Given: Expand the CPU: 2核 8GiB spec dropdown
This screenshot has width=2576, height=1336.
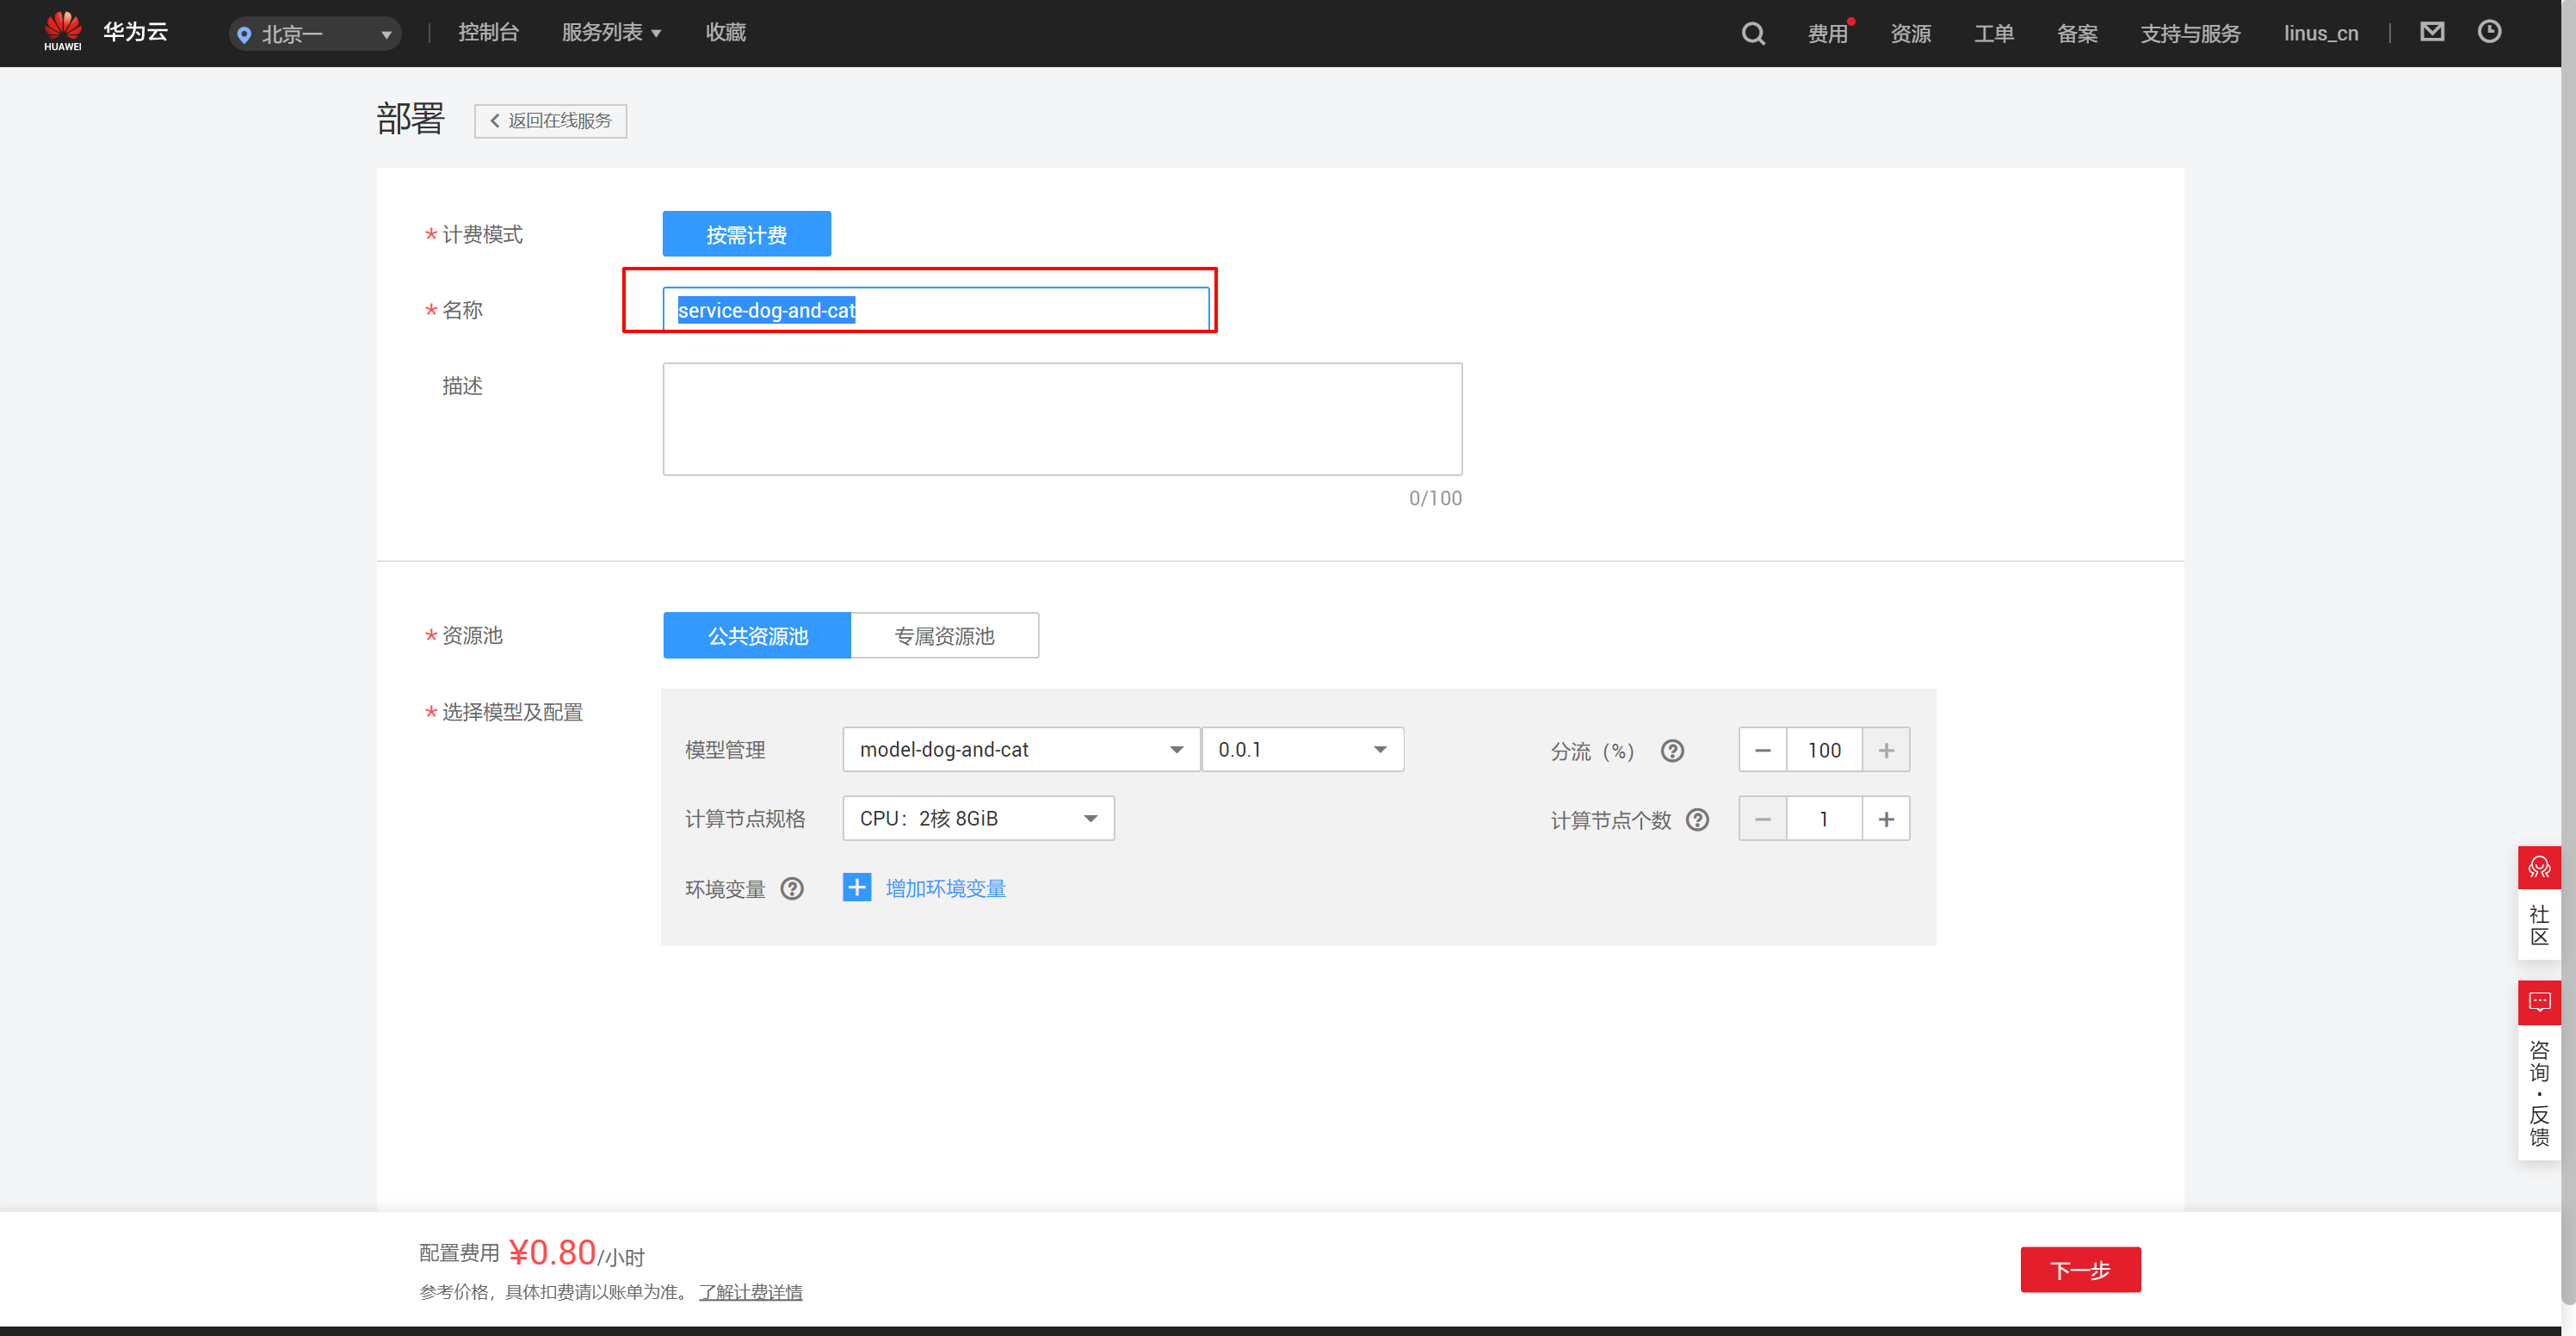Looking at the screenshot, I should [x=977, y=818].
